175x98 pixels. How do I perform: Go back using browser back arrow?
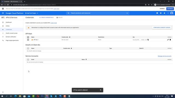pos(2,5)
